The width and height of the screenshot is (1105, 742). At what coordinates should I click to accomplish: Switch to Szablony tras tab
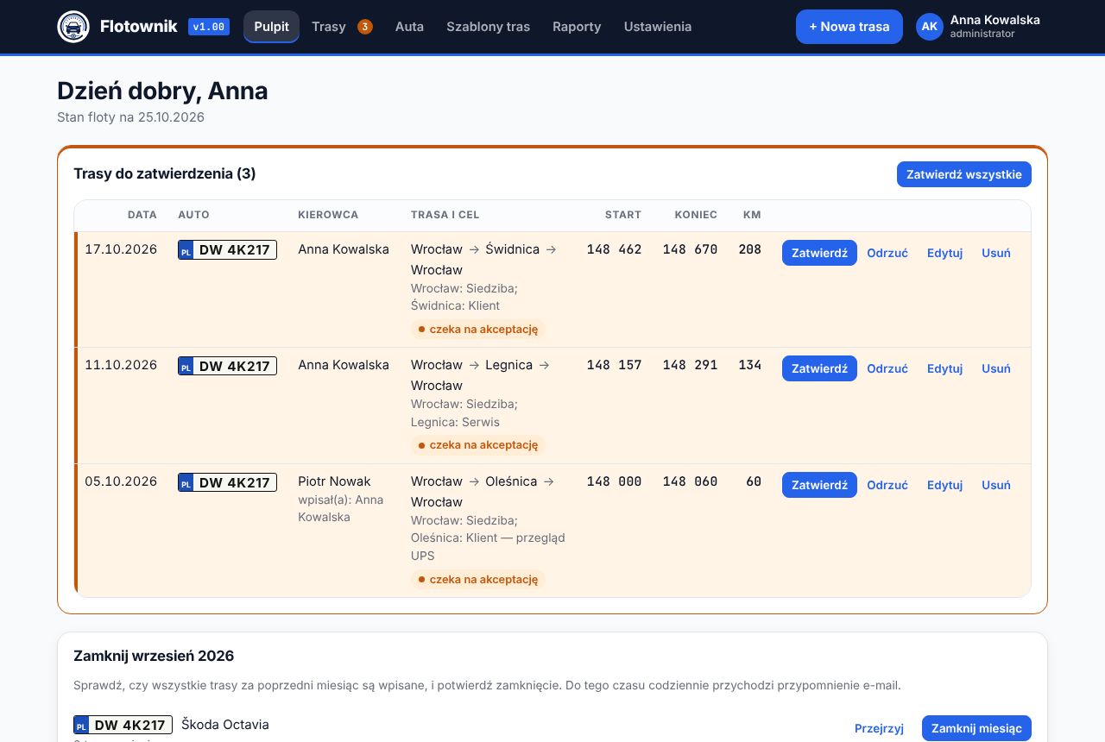(x=489, y=27)
